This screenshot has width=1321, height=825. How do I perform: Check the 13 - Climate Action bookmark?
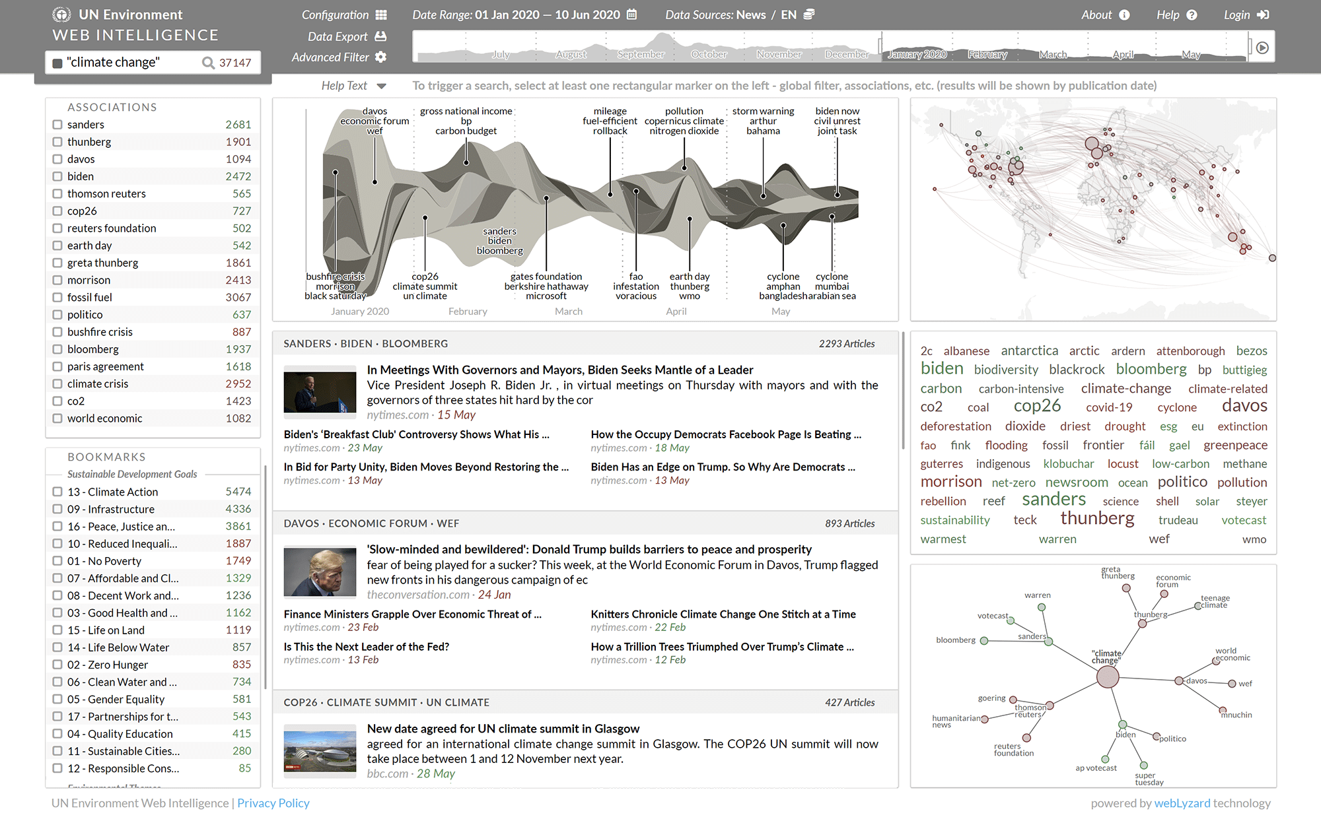tap(57, 492)
